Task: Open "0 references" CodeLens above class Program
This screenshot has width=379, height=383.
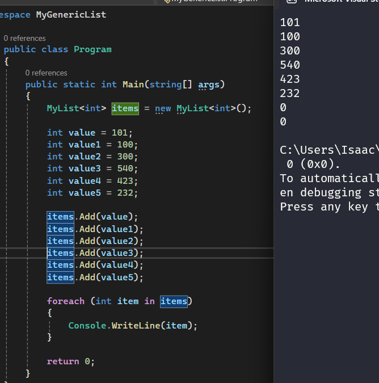Action: [x=24, y=39]
